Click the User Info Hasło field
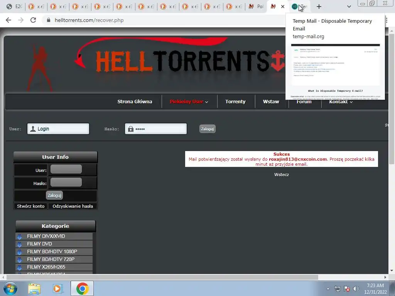The height and width of the screenshot is (296, 395). pos(66,182)
